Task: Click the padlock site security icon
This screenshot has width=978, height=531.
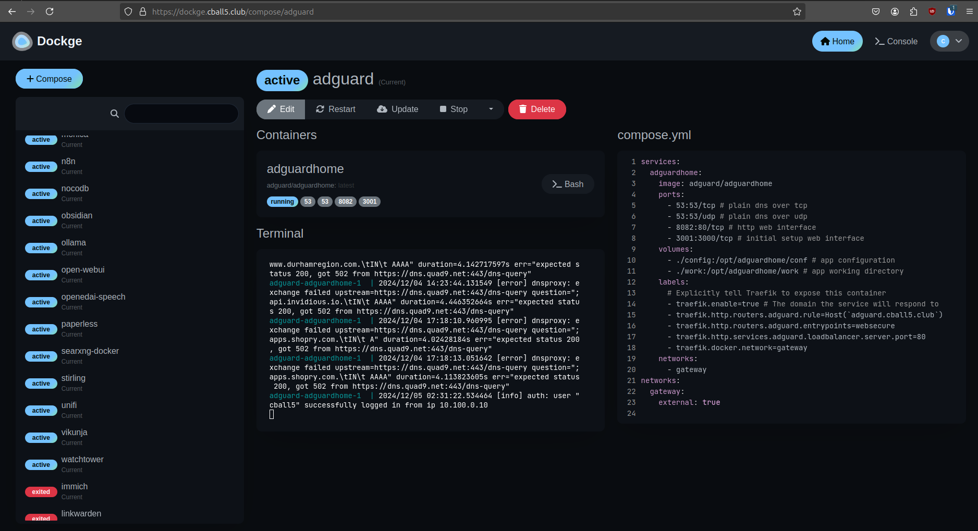Action: point(143,11)
